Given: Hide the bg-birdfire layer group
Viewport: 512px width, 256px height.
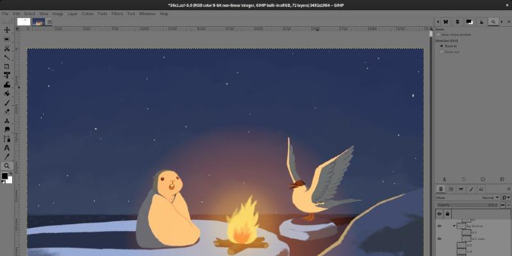Looking at the screenshot, I should [440, 225].
